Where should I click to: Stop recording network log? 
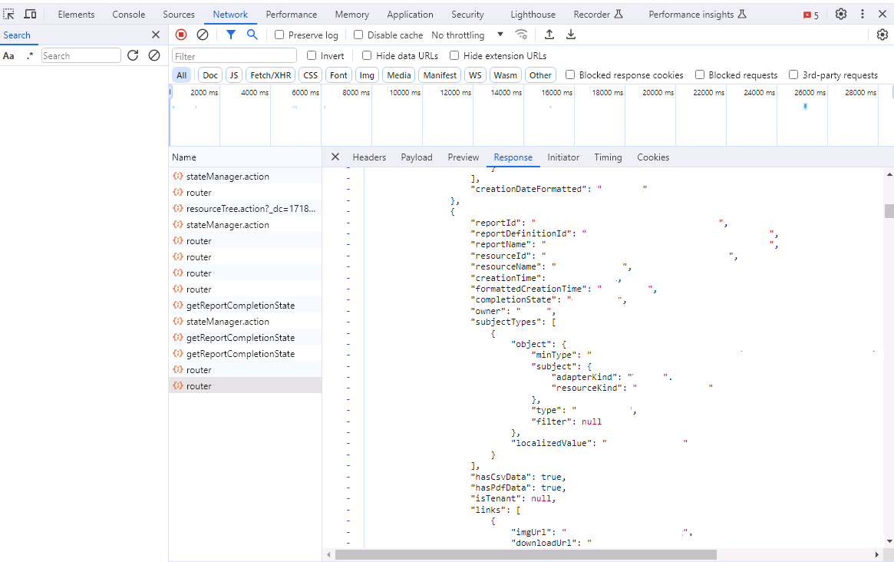point(181,35)
